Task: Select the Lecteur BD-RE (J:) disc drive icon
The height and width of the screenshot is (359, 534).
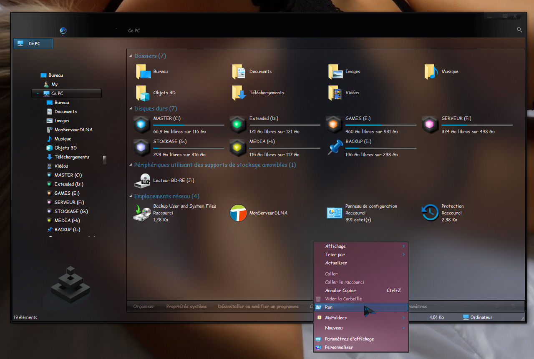Action: [142, 181]
